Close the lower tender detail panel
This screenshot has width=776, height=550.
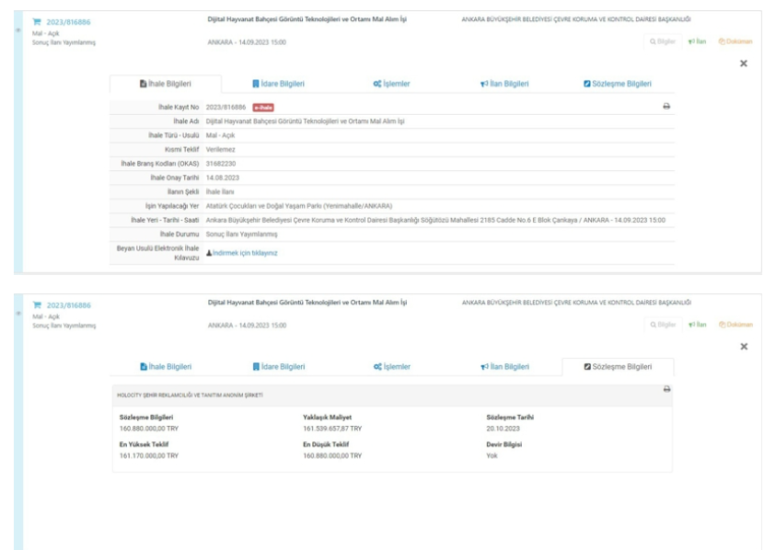coord(744,347)
